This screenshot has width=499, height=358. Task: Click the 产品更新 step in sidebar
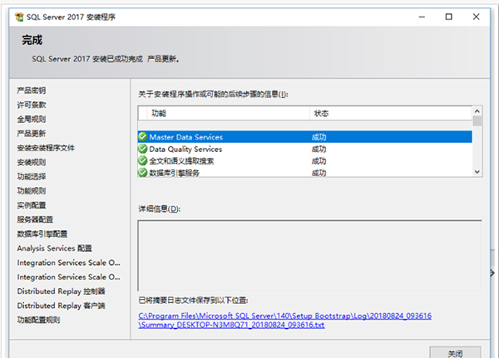pos(32,134)
